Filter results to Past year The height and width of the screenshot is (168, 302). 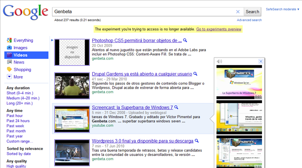click(x=14, y=136)
